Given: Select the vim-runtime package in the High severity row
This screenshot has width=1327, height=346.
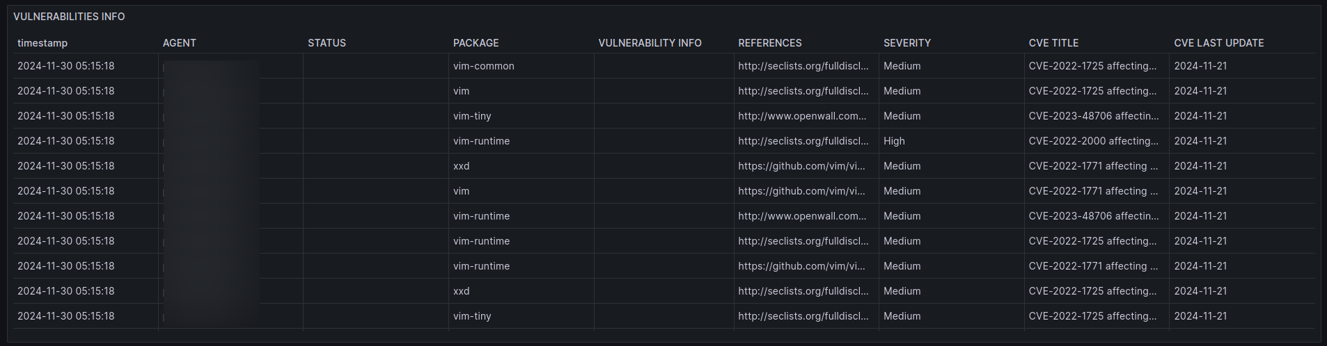Looking at the screenshot, I should (x=481, y=141).
